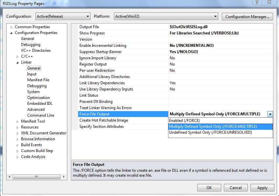Click the Cancel button
This screenshot has height=196, width=279.
coord(236,188)
